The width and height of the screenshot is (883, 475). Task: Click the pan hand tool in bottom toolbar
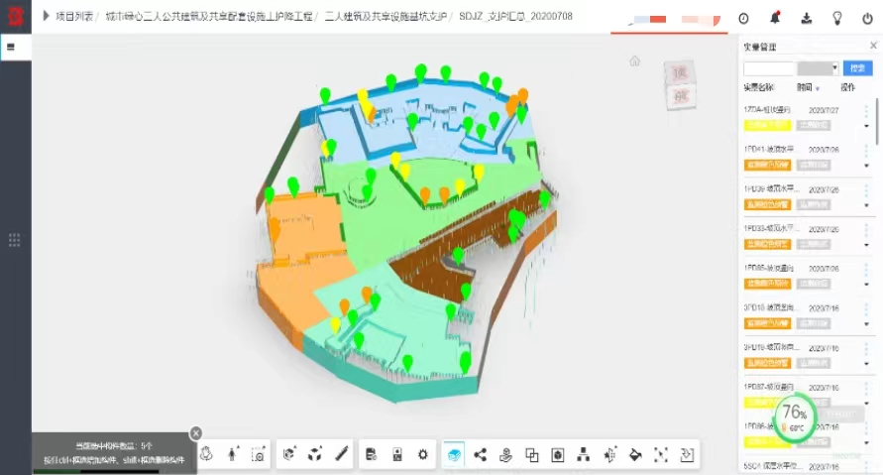(207, 454)
